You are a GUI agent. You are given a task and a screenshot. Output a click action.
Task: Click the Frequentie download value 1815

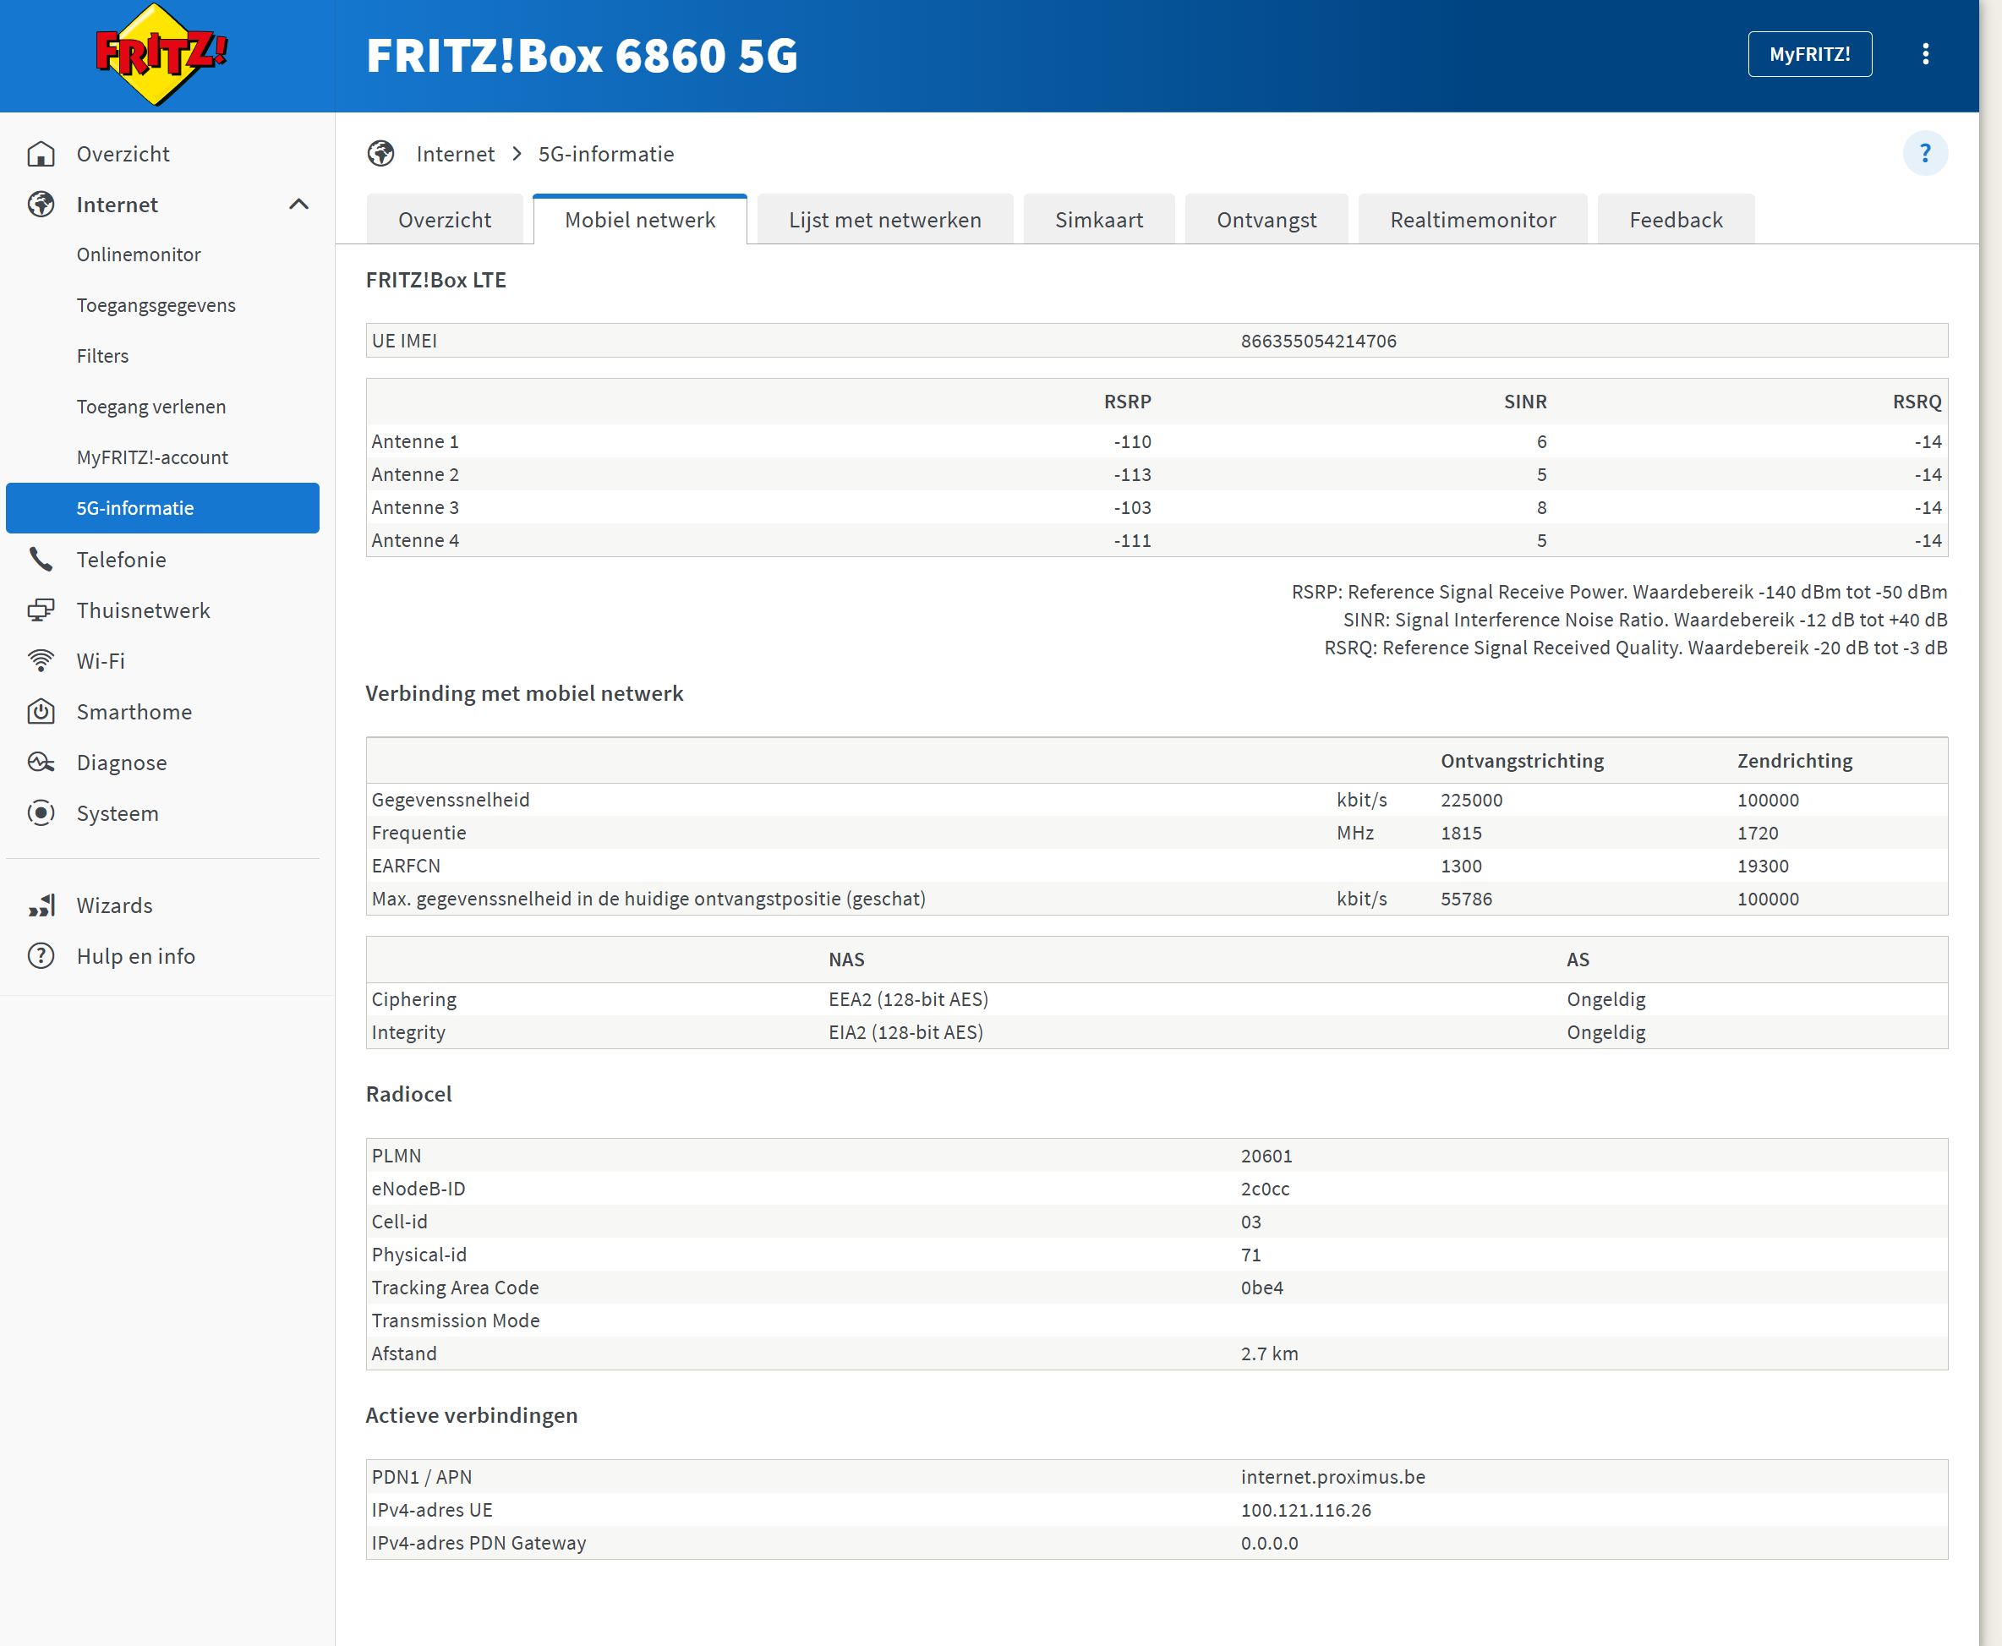[x=1462, y=834]
